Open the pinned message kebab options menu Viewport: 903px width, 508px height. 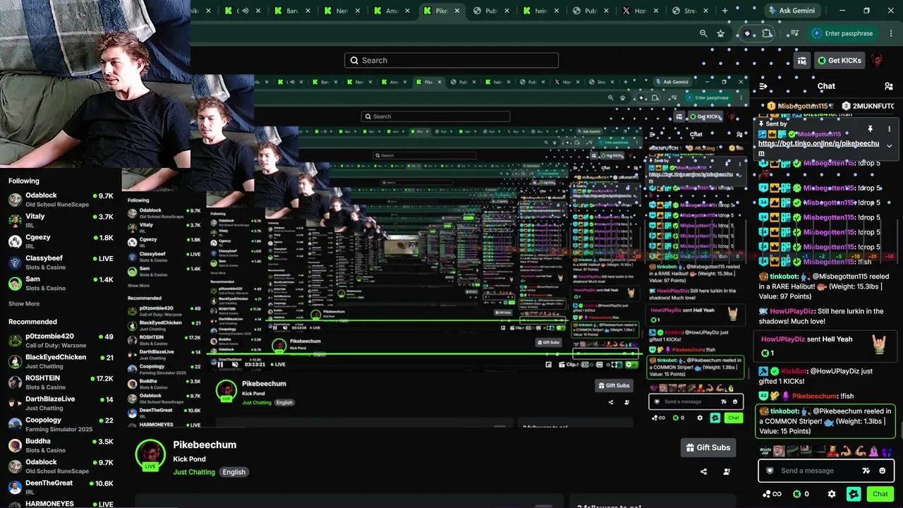(x=889, y=129)
